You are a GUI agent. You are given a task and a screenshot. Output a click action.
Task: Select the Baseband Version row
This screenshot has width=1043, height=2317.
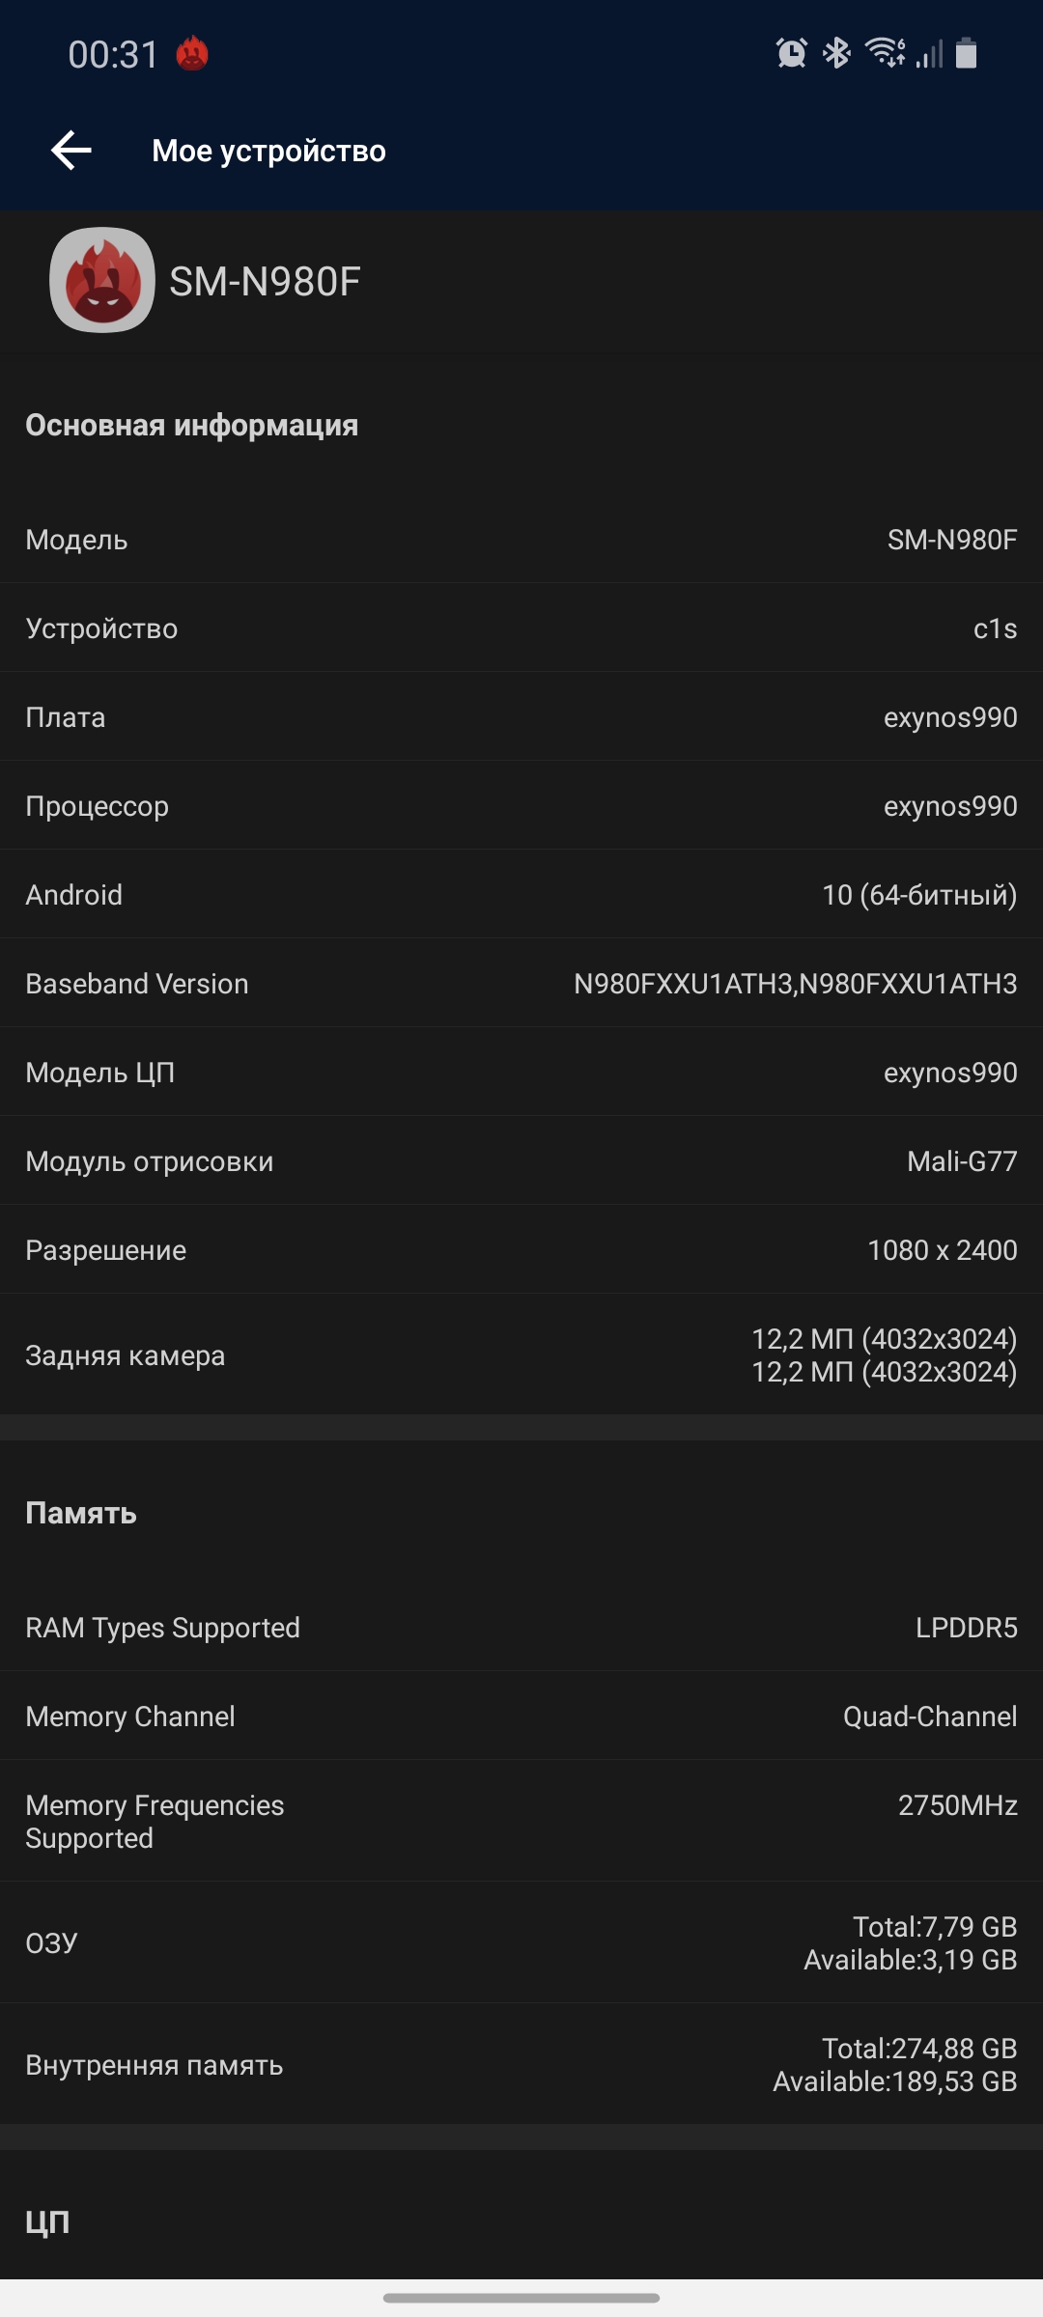(521, 984)
